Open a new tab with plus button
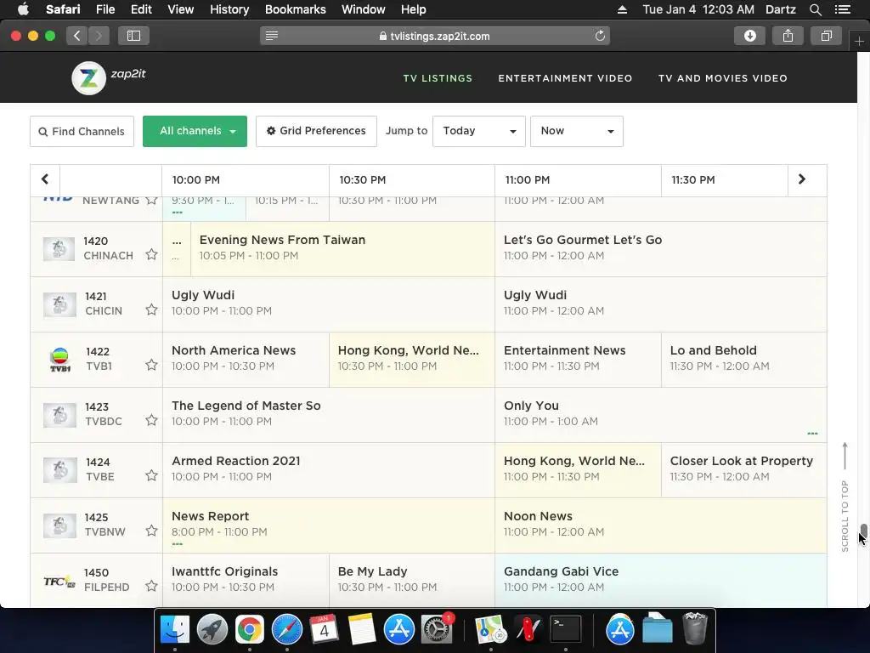Viewport: 870px width, 653px height. coord(859,41)
